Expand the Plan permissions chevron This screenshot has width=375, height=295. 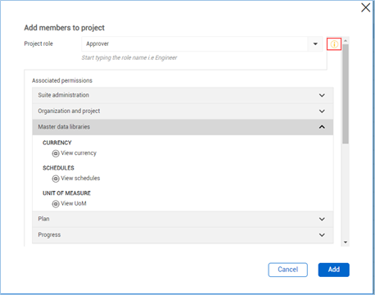[322, 219]
